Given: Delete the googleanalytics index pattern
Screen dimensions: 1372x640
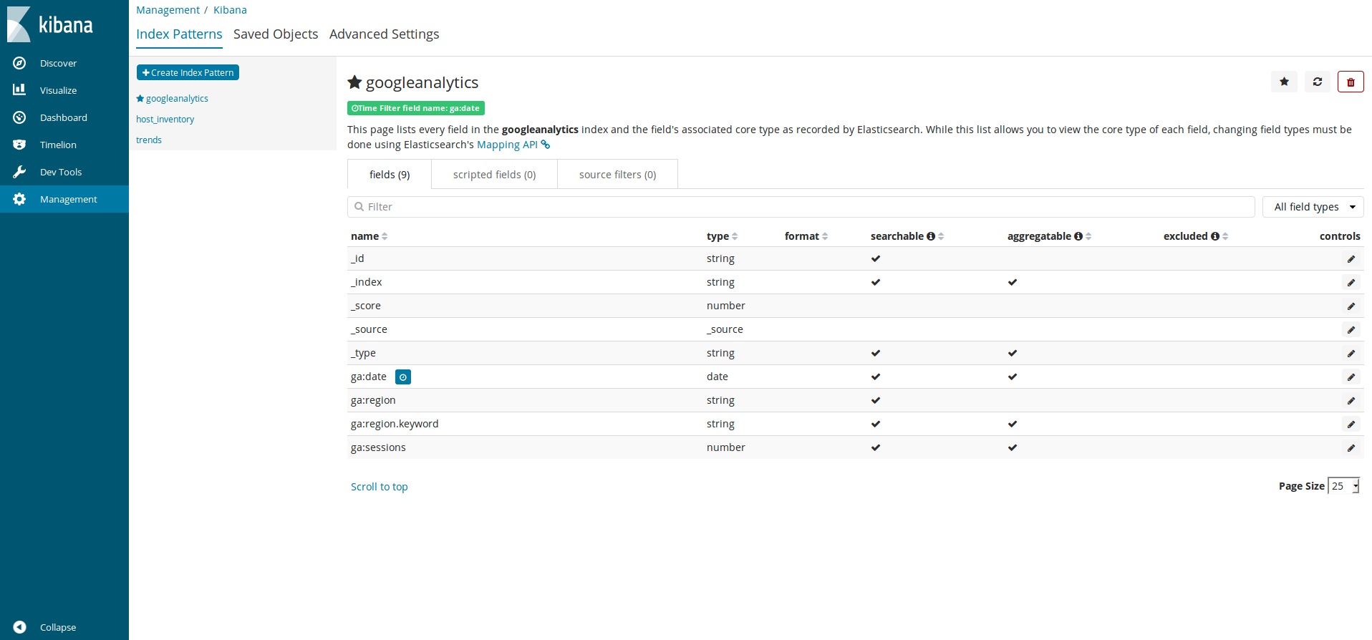Looking at the screenshot, I should (x=1351, y=82).
